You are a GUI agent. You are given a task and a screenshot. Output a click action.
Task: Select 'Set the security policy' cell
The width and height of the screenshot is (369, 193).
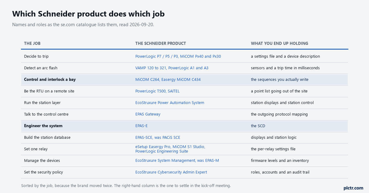[x=43, y=172]
